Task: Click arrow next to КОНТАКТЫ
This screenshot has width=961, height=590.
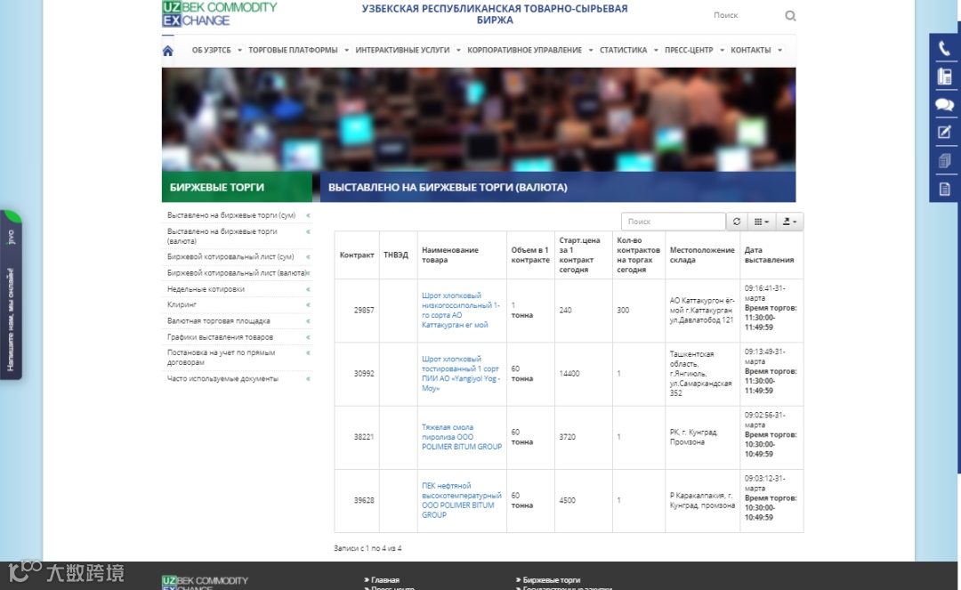Action: pyautogui.click(x=779, y=50)
